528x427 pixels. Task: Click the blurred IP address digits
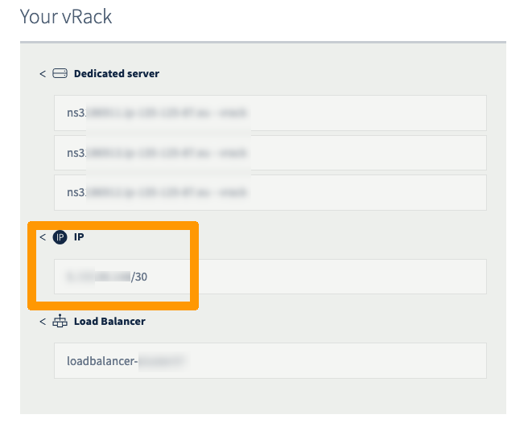(x=99, y=277)
